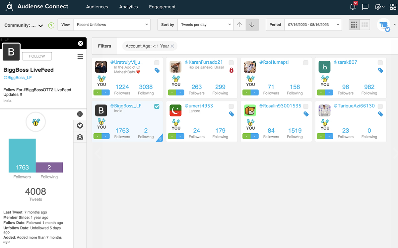Open the Engagement menu
Image resolution: width=398 pixels, height=248 pixels.
click(162, 7)
